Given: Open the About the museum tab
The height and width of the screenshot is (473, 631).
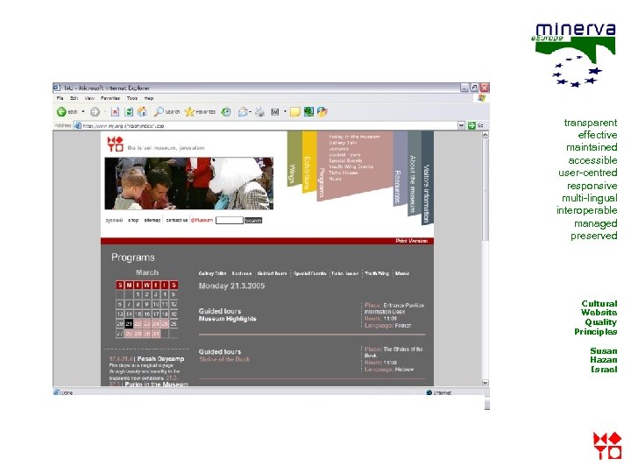Looking at the screenshot, I should click(x=414, y=173).
